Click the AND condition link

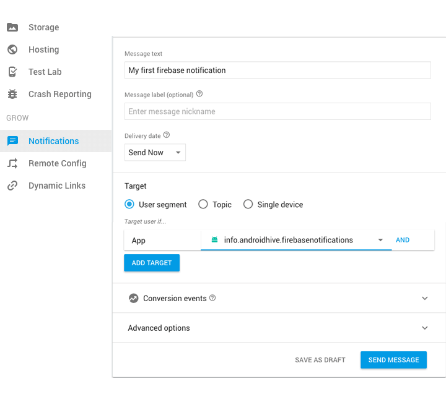[403, 240]
